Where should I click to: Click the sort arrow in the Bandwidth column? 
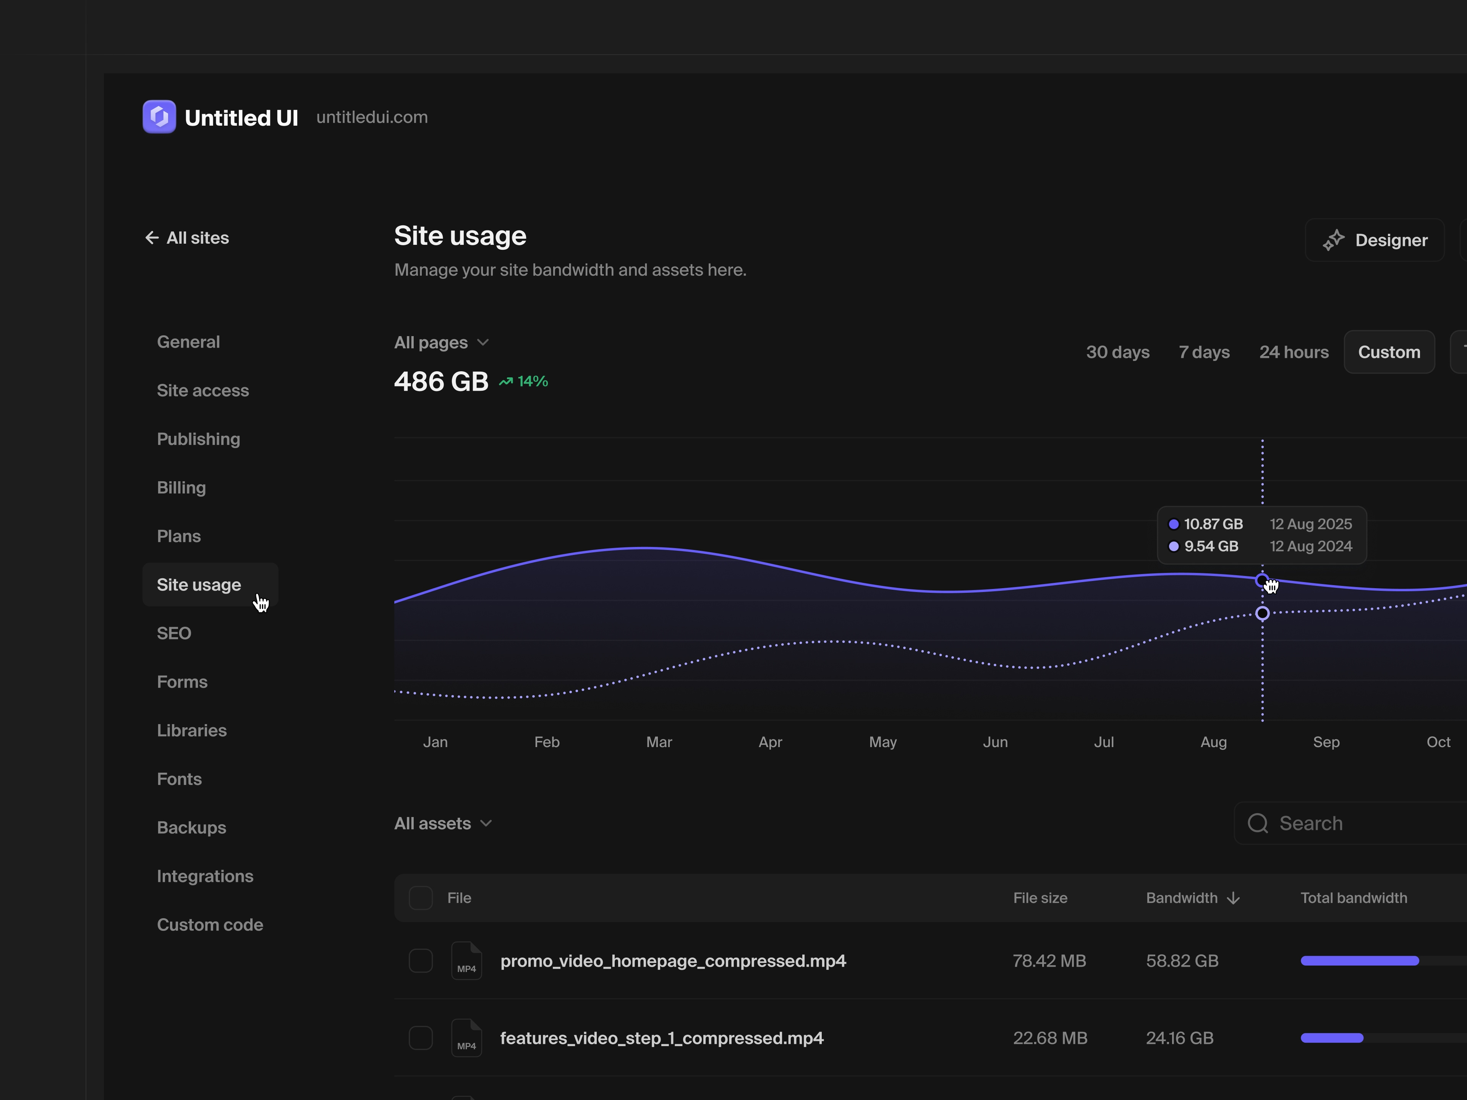coord(1234,898)
